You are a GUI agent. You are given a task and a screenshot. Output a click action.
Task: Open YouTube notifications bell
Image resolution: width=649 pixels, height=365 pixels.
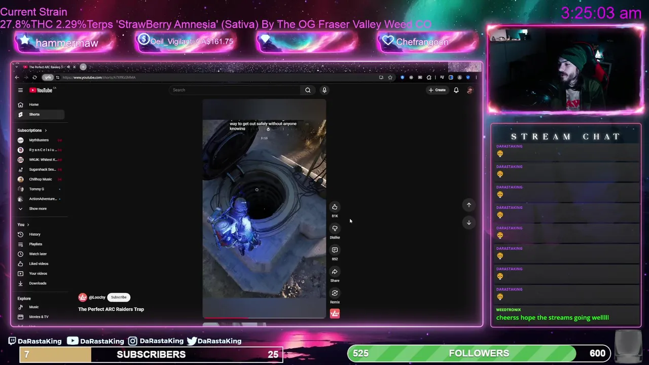[x=456, y=90]
